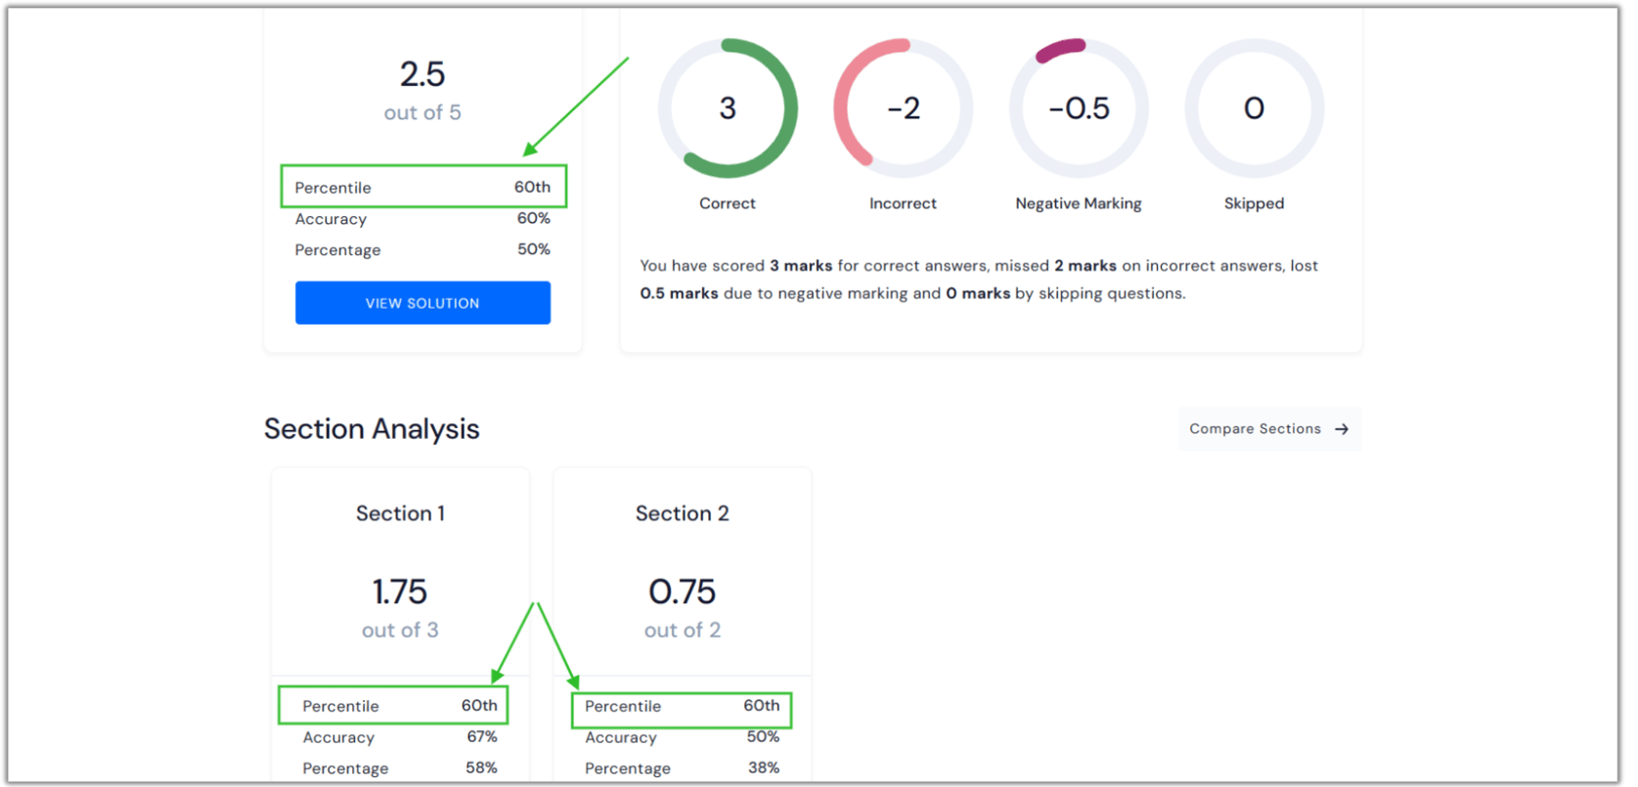
Task: Select the Section Analysis heading
Action: (x=372, y=429)
